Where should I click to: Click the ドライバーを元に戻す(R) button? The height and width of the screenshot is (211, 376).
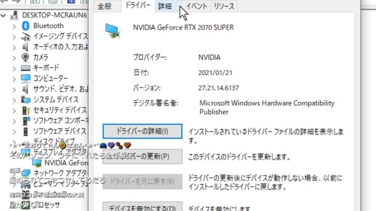tap(142, 182)
